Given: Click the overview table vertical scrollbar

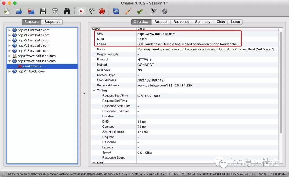Looking at the screenshot, I should [x=281, y=82].
